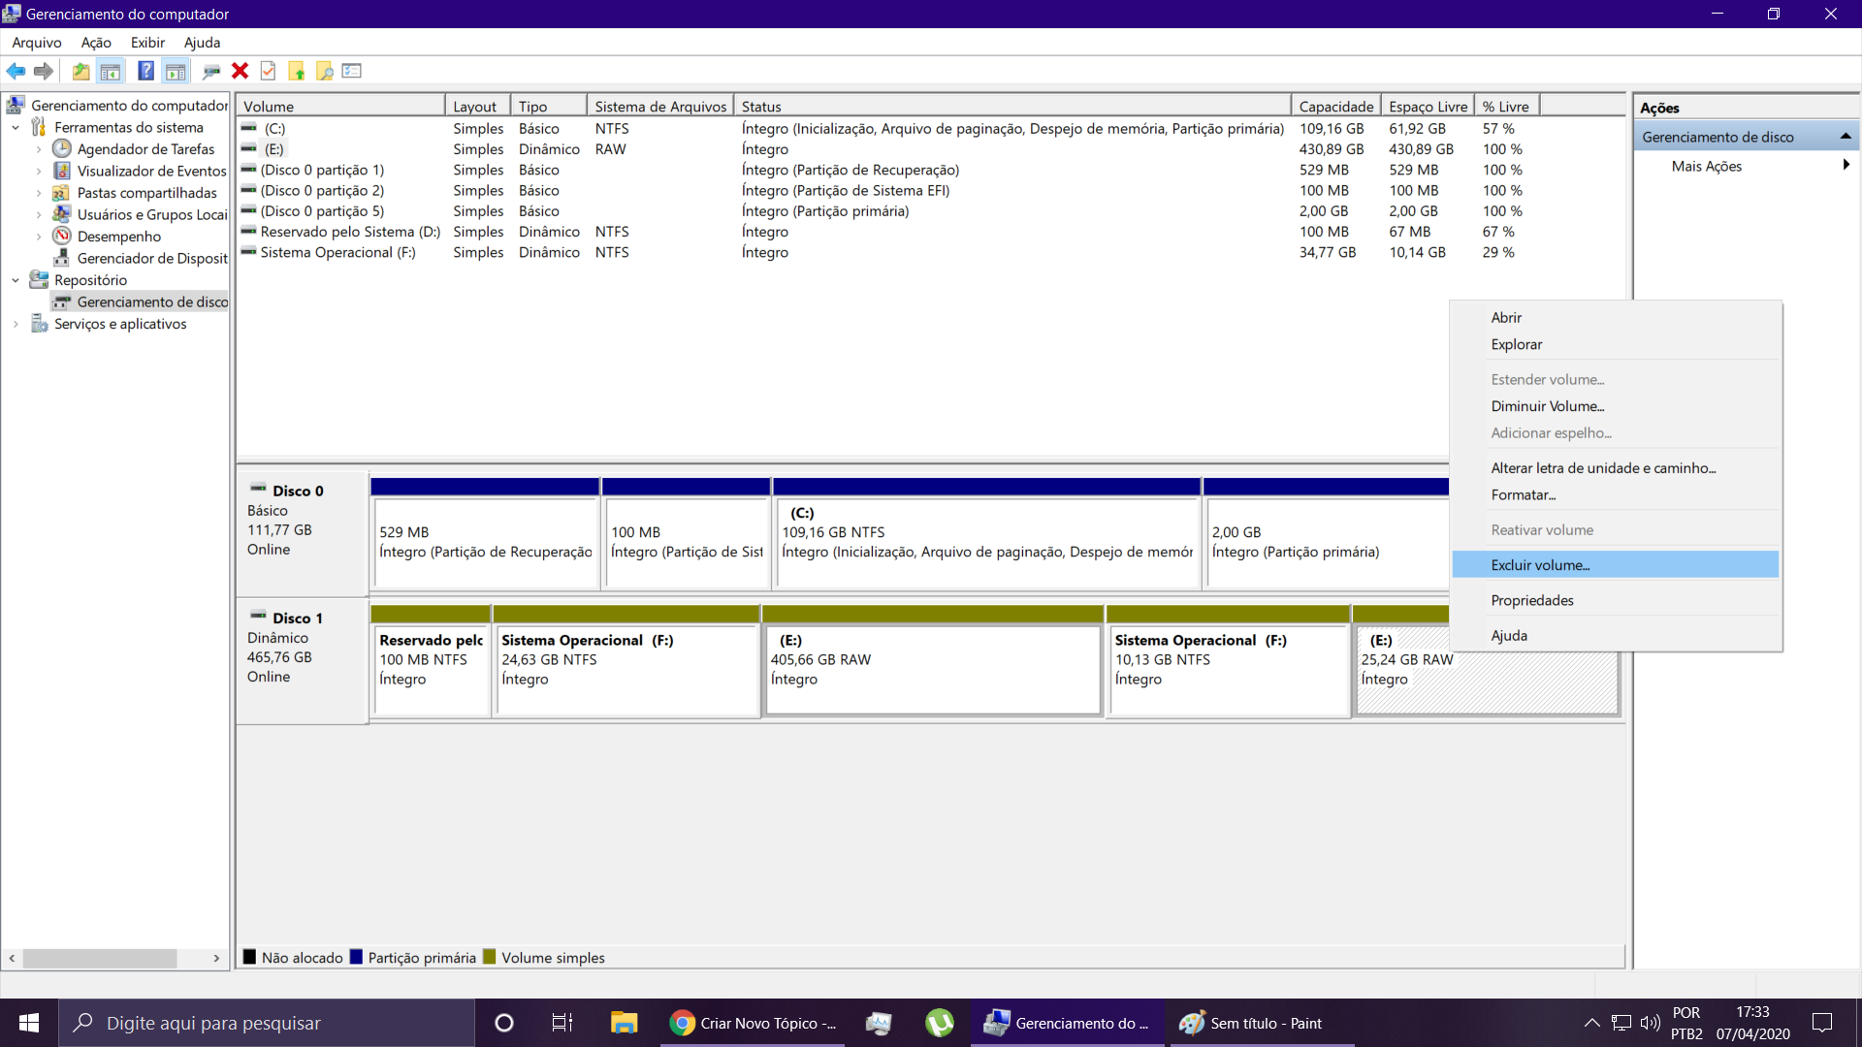Click the checklist view settings icon
Viewport: 1862px width, 1047px height.
[x=352, y=71]
